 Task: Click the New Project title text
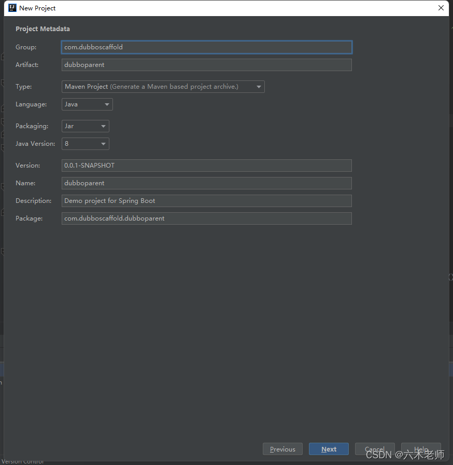[x=37, y=8]
